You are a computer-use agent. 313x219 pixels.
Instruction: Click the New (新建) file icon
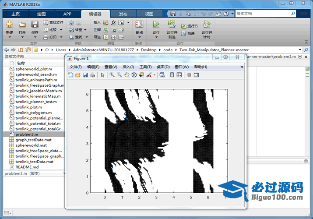pos(9,25)
